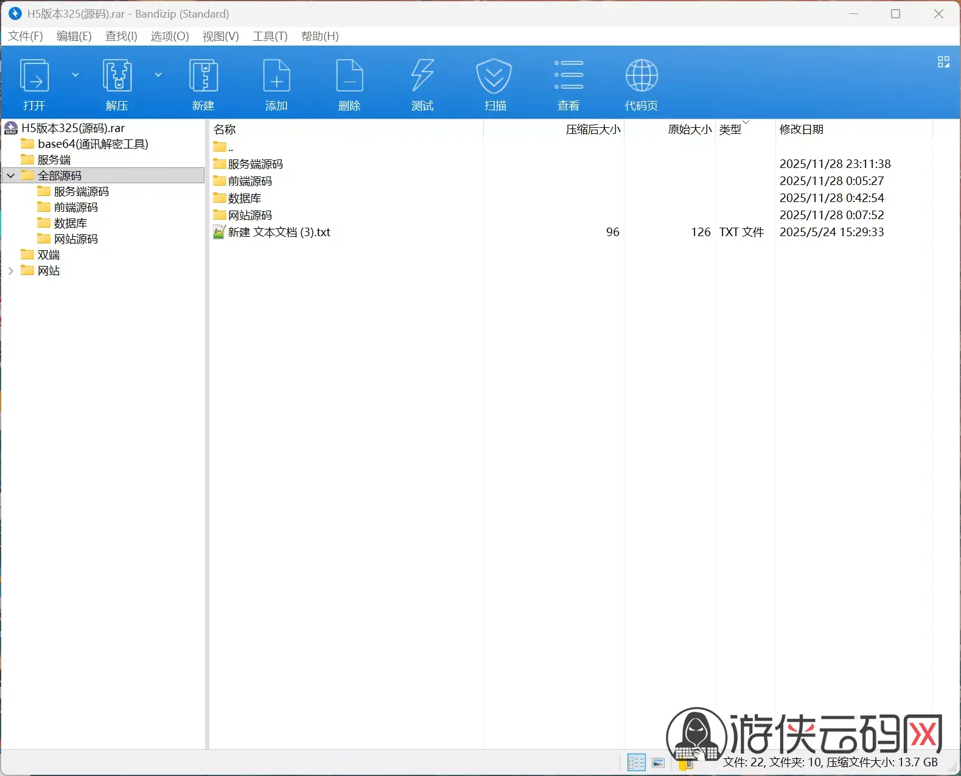Viewport: 961px width, 776px height.
Task: Toggle the toolbar layout grid icon
Action: coord(943,62)
